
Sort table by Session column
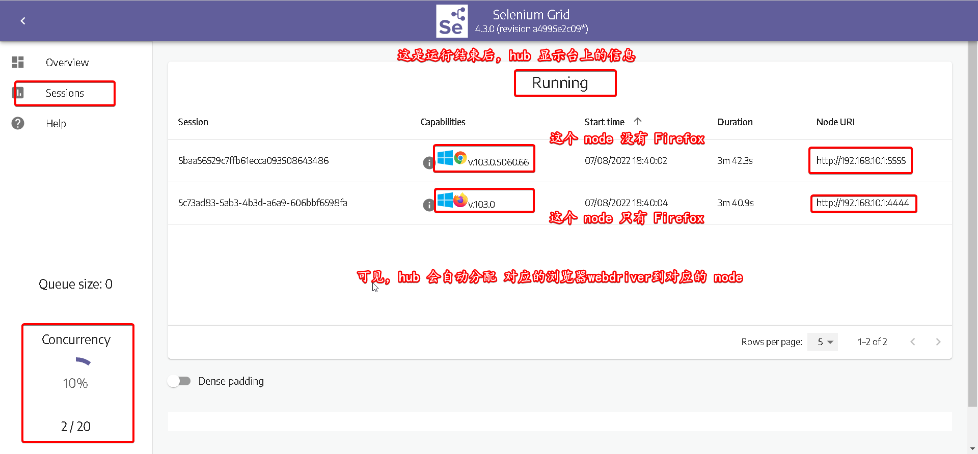pos(193,122)
